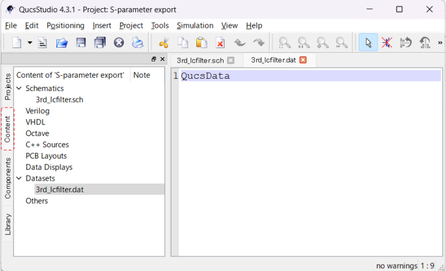Collapse the Datasets tree node
The image size is (446, 271).
(19, 179)
